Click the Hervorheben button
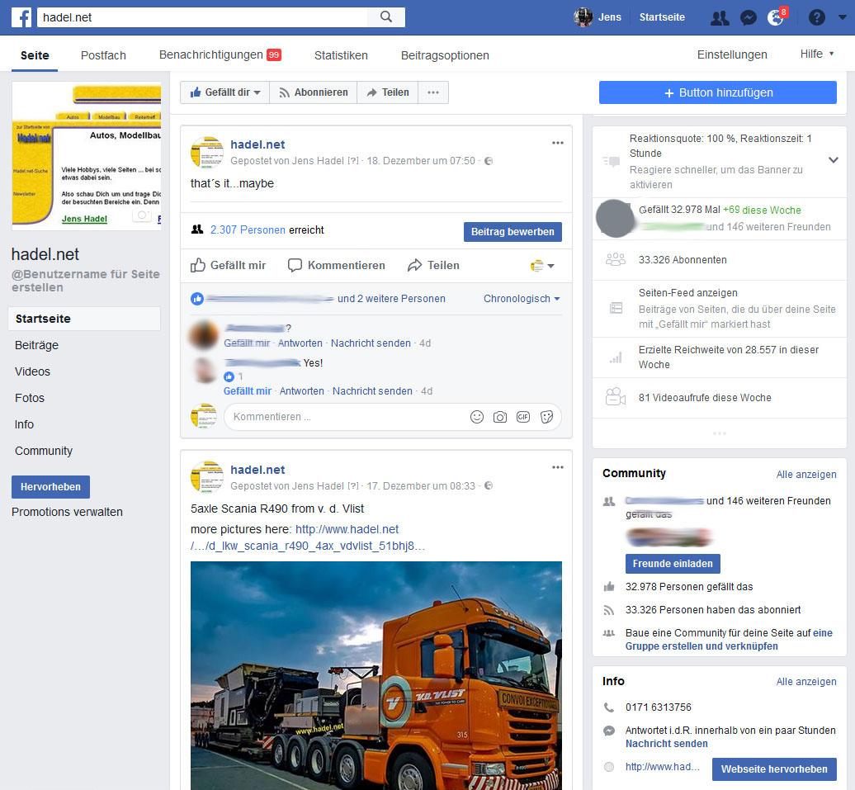The width and height of the screenshot is (855, 790). 50,487
